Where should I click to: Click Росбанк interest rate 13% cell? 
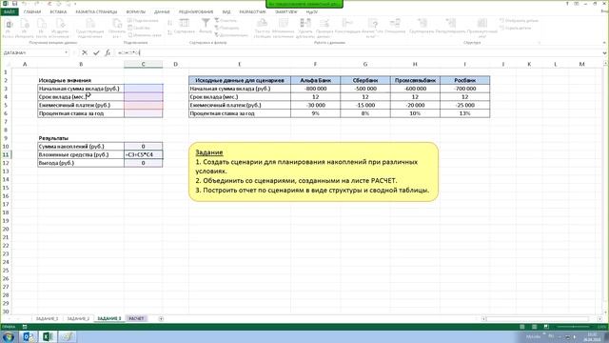465,113
